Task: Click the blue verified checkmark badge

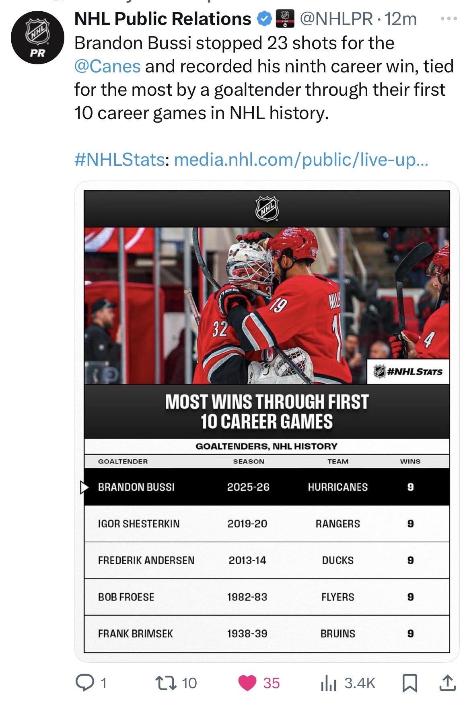Action: point(264,19)
